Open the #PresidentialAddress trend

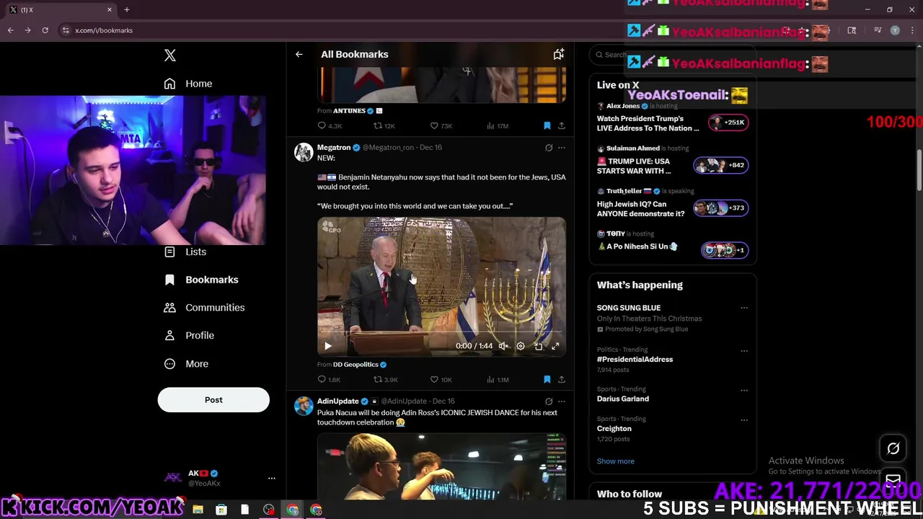click(x=635, y=359)
